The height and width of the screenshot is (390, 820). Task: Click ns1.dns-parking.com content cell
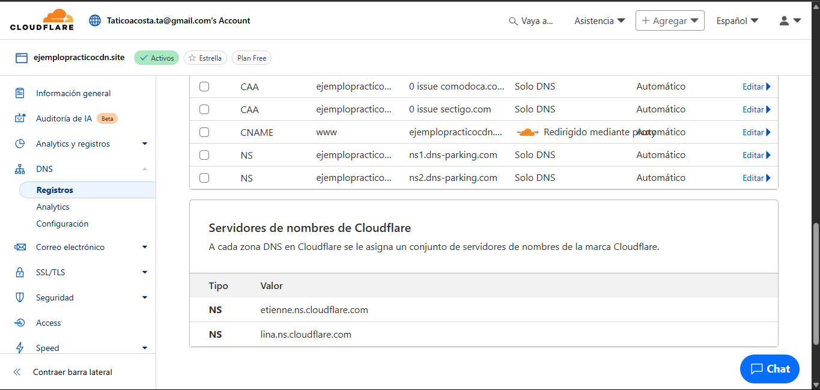pyautogui.click(x=453, y=155)
